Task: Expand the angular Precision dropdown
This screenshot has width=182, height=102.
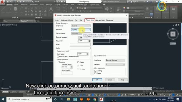Action: pyautogui.click(x=115, y=64)
